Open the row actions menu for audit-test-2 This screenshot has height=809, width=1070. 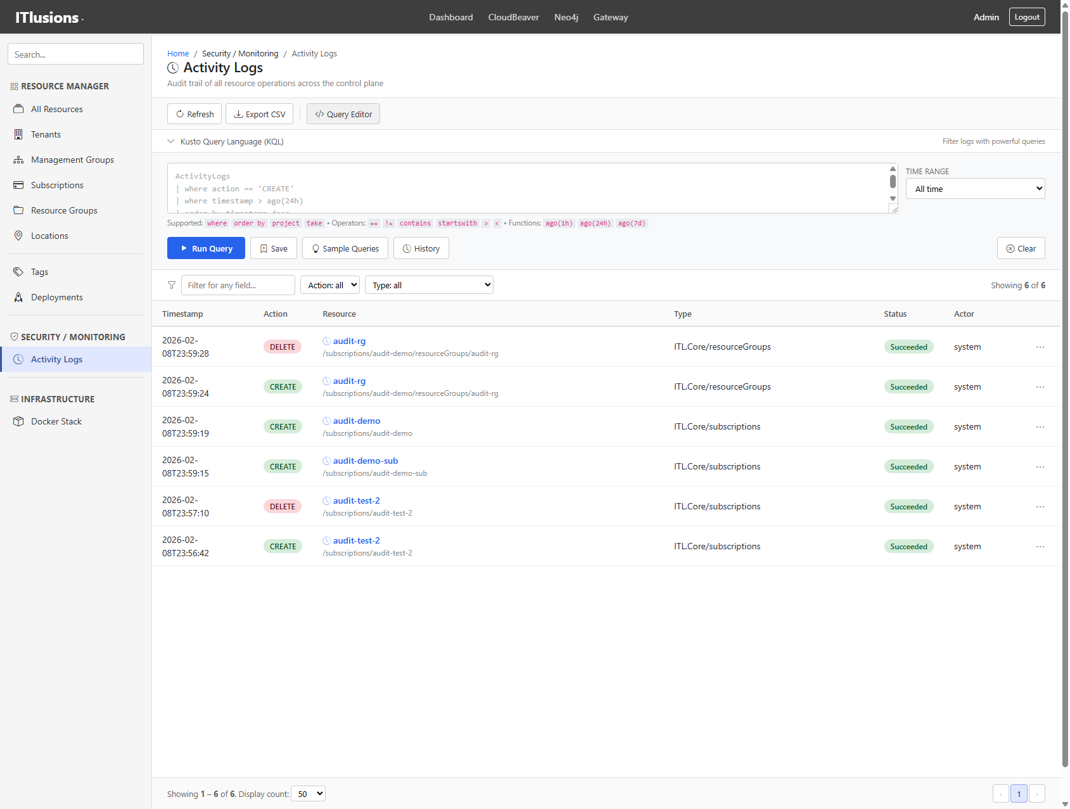click(x=1039, y=506)
